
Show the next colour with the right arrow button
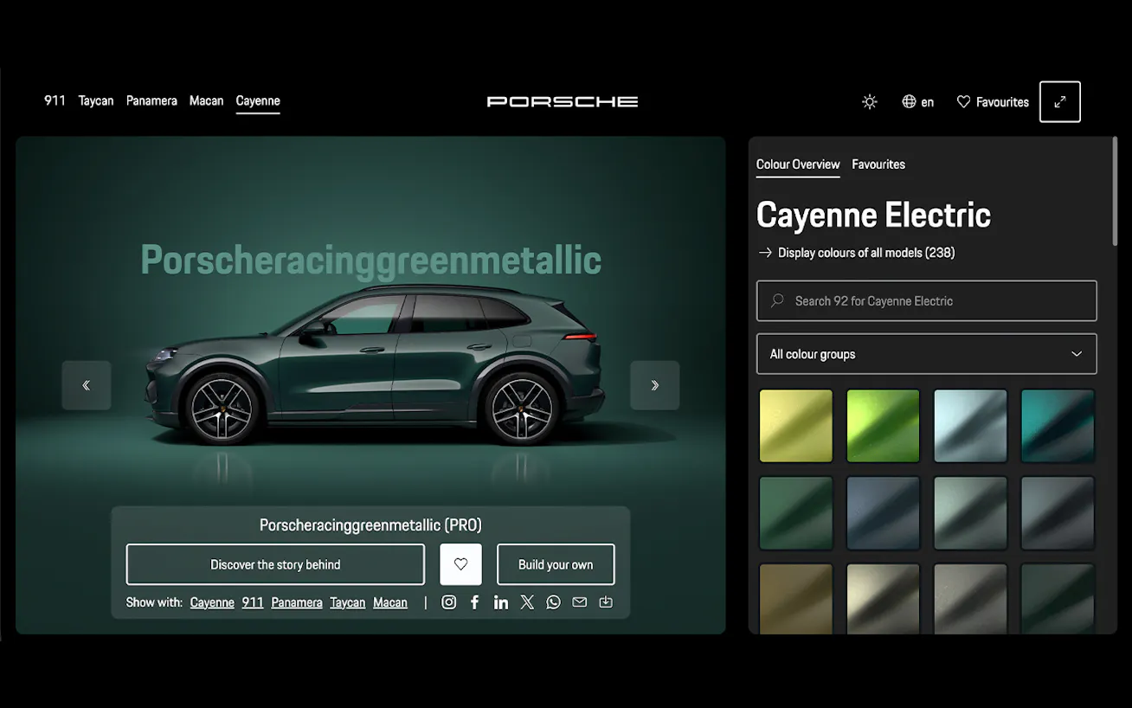point(655,385)
